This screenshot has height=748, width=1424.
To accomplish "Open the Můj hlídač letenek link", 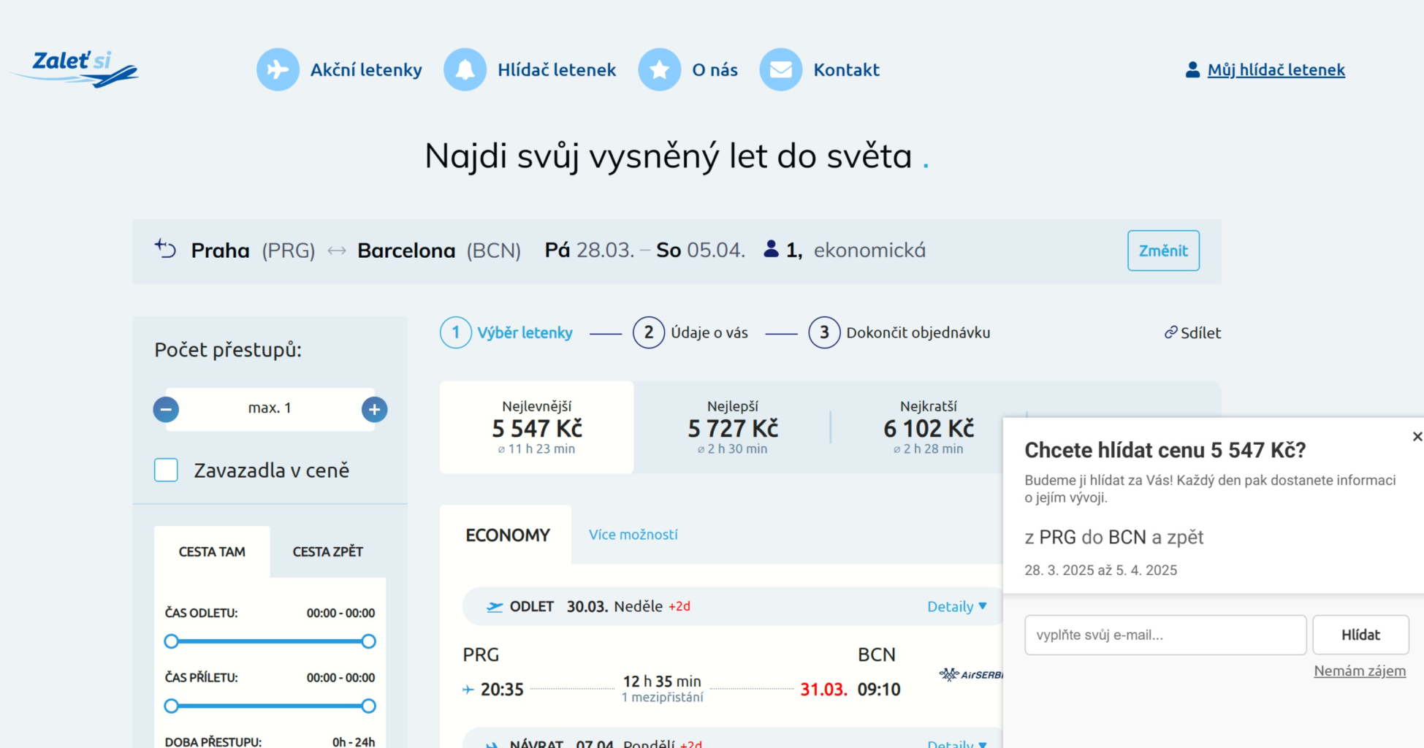I will (1275, 70).
